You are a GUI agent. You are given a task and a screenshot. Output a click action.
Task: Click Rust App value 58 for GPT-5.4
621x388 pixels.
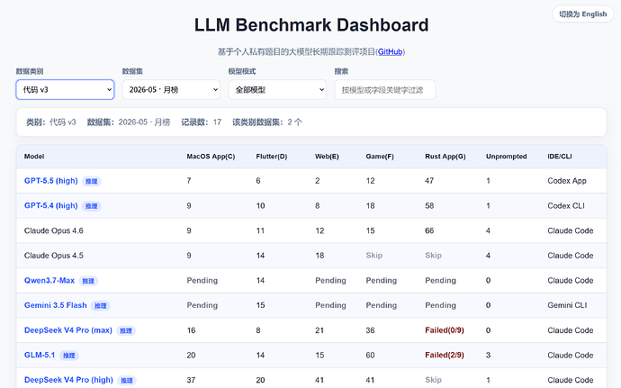429,205
